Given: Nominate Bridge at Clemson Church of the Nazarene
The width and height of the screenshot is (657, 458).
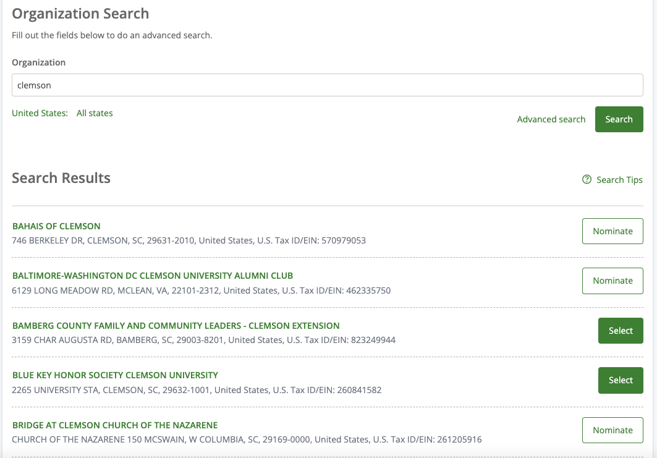Looking at the screenshot, I should (x=612, y=430).
